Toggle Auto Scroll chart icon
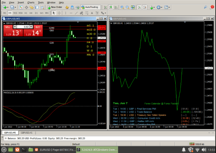The image size is (216, 153). (139, 7)
